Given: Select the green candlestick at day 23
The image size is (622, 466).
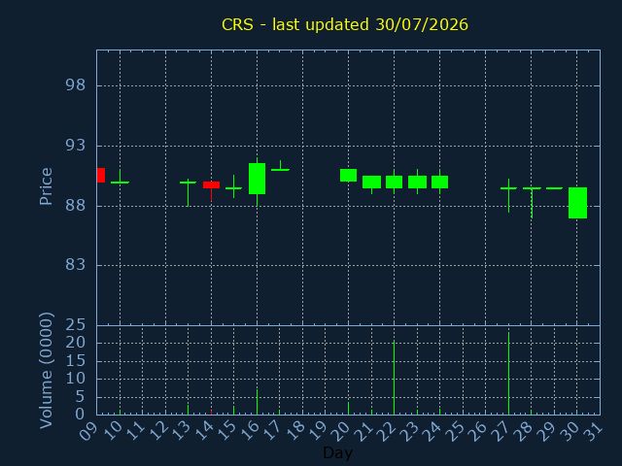Looking at the screenshot, I should pyautogui.click(x=417, y=182).
